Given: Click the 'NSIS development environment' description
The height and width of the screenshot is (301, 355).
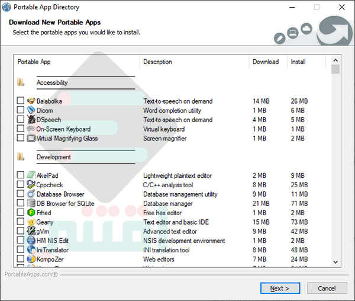Looking at the screenshot, I should point(184,241).
